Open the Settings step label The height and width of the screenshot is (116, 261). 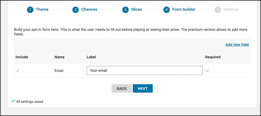pos(231,9)
